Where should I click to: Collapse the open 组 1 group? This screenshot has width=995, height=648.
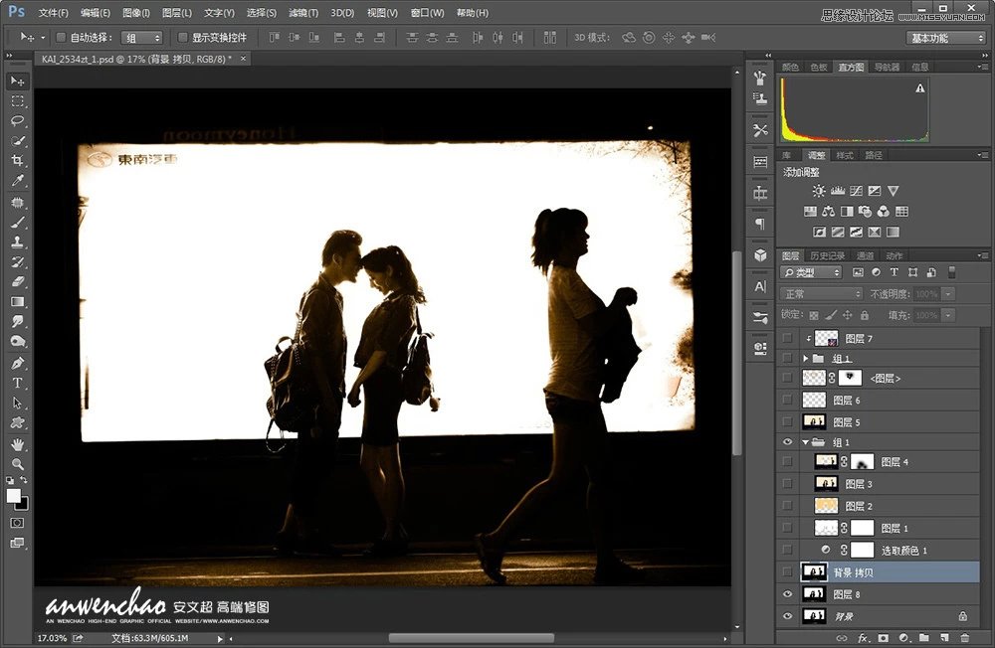coord(806,442)
